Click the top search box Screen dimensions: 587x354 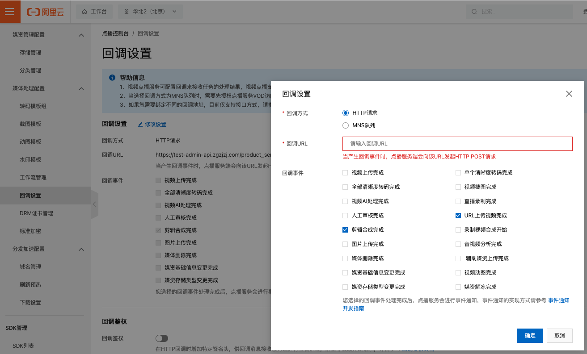pos(519,12)
